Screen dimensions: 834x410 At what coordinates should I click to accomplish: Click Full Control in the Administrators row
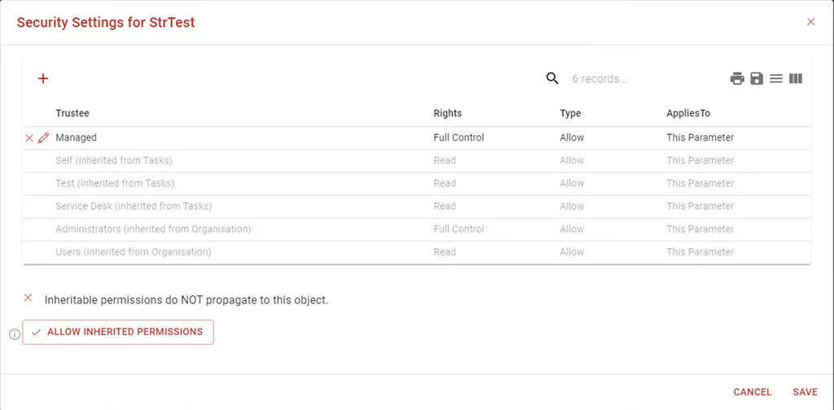(x=459, y=229)
